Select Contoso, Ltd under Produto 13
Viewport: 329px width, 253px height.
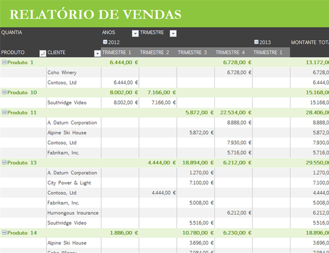click(62, 193)
